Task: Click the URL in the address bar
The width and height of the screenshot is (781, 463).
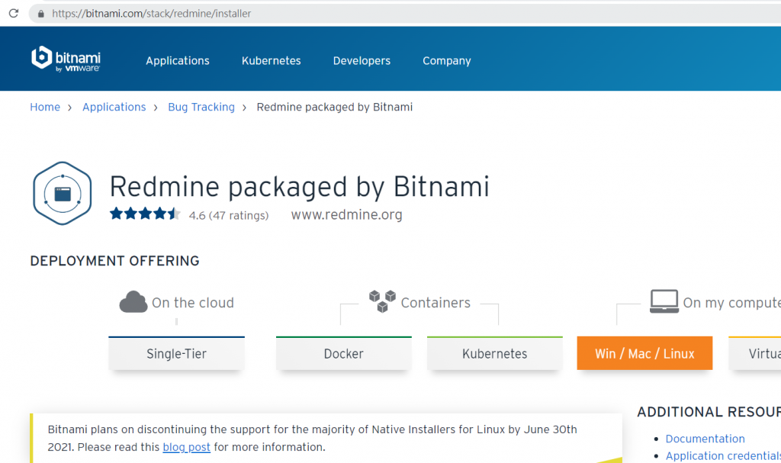Action: tap(152, 14)
